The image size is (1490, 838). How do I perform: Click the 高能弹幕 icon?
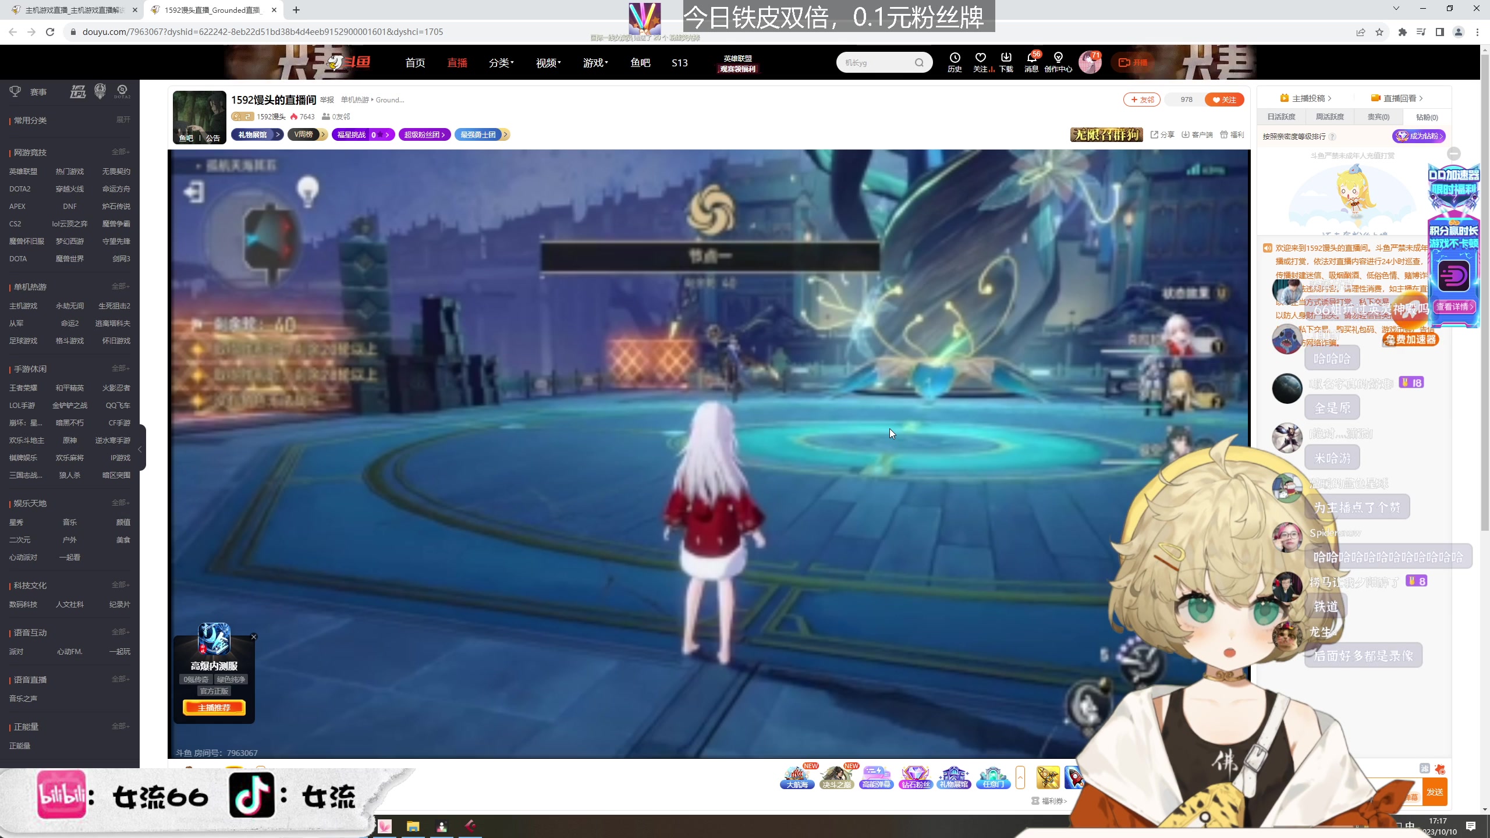click(x=876, y=777)
